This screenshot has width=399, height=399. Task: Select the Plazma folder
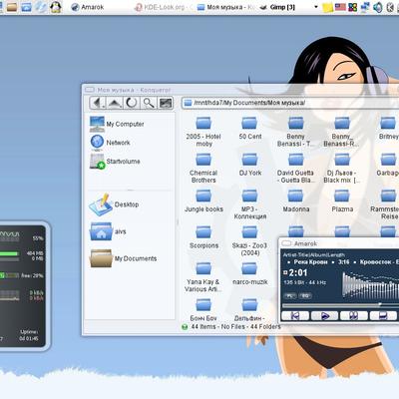(x=342, y=201)
